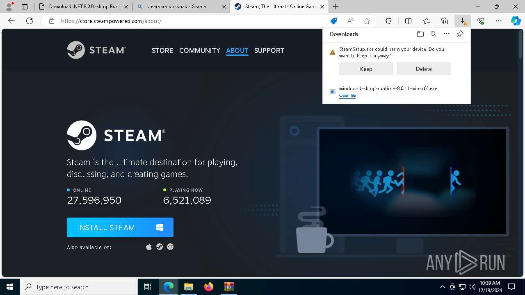
Task: Close the Steam tab
Action: point(322,7)
